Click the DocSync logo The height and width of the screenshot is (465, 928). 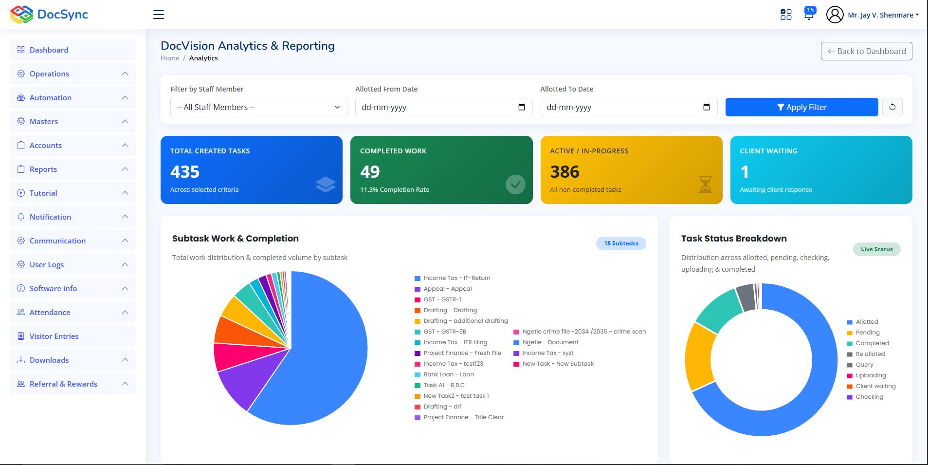pyautogui.click(x=49, y=15)
